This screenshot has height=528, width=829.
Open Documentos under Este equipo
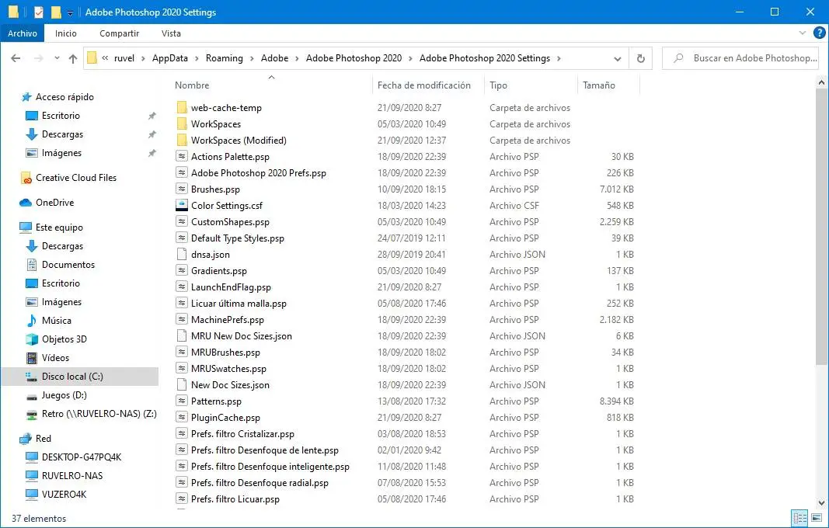68,264
